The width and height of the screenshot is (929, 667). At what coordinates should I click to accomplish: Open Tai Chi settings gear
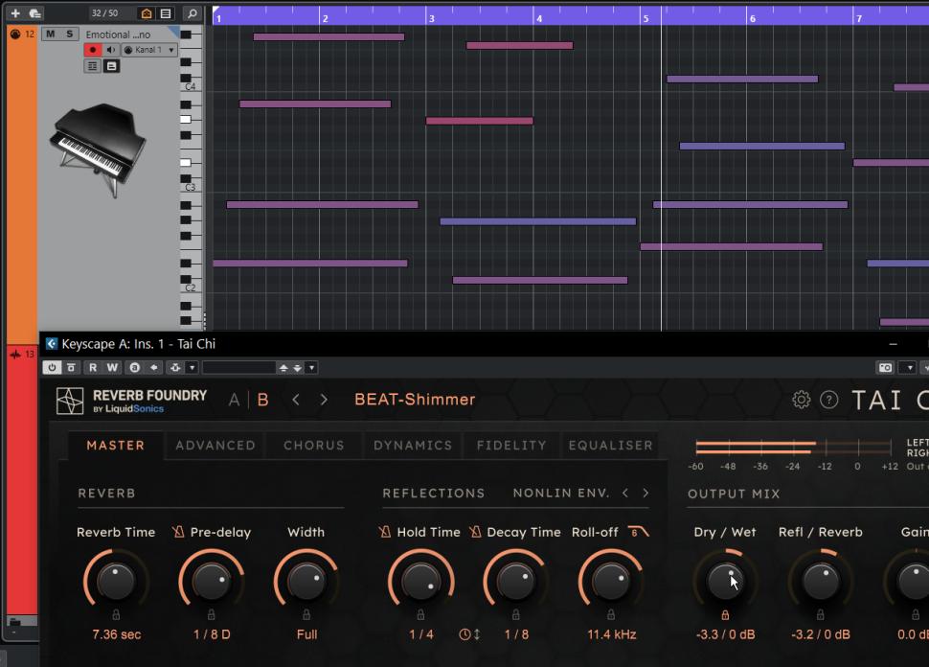click(801, 400)
